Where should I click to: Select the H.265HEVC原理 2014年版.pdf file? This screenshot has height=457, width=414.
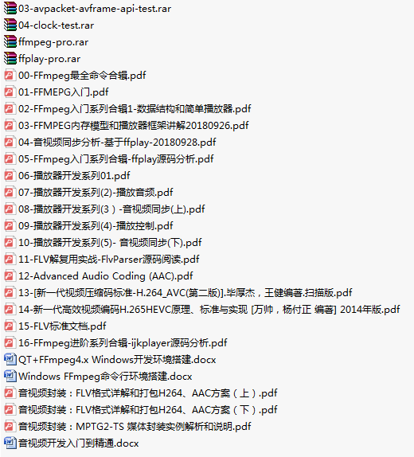[209, 309]
